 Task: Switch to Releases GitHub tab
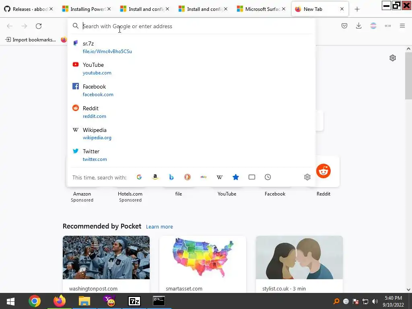point(29,9)
